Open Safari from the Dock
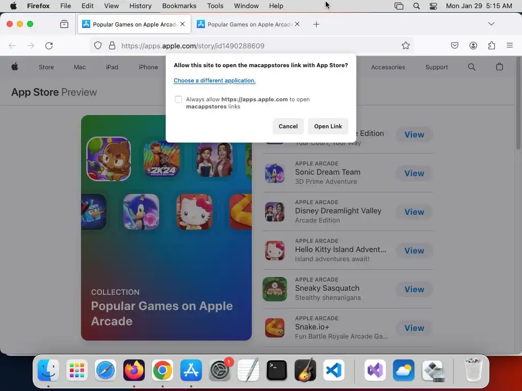 (x=106, y=370)
